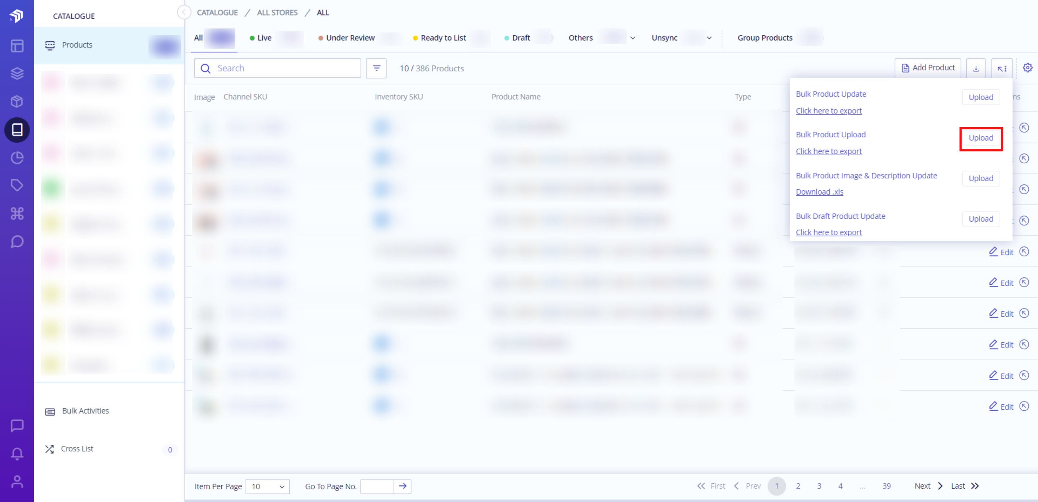Go to page 2
This screenshot has width=1038, height=502.
pyautogui.click(x=798, y=486)
